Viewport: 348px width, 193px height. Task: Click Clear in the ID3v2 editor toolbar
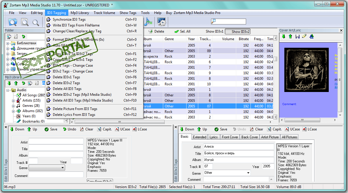256,129
